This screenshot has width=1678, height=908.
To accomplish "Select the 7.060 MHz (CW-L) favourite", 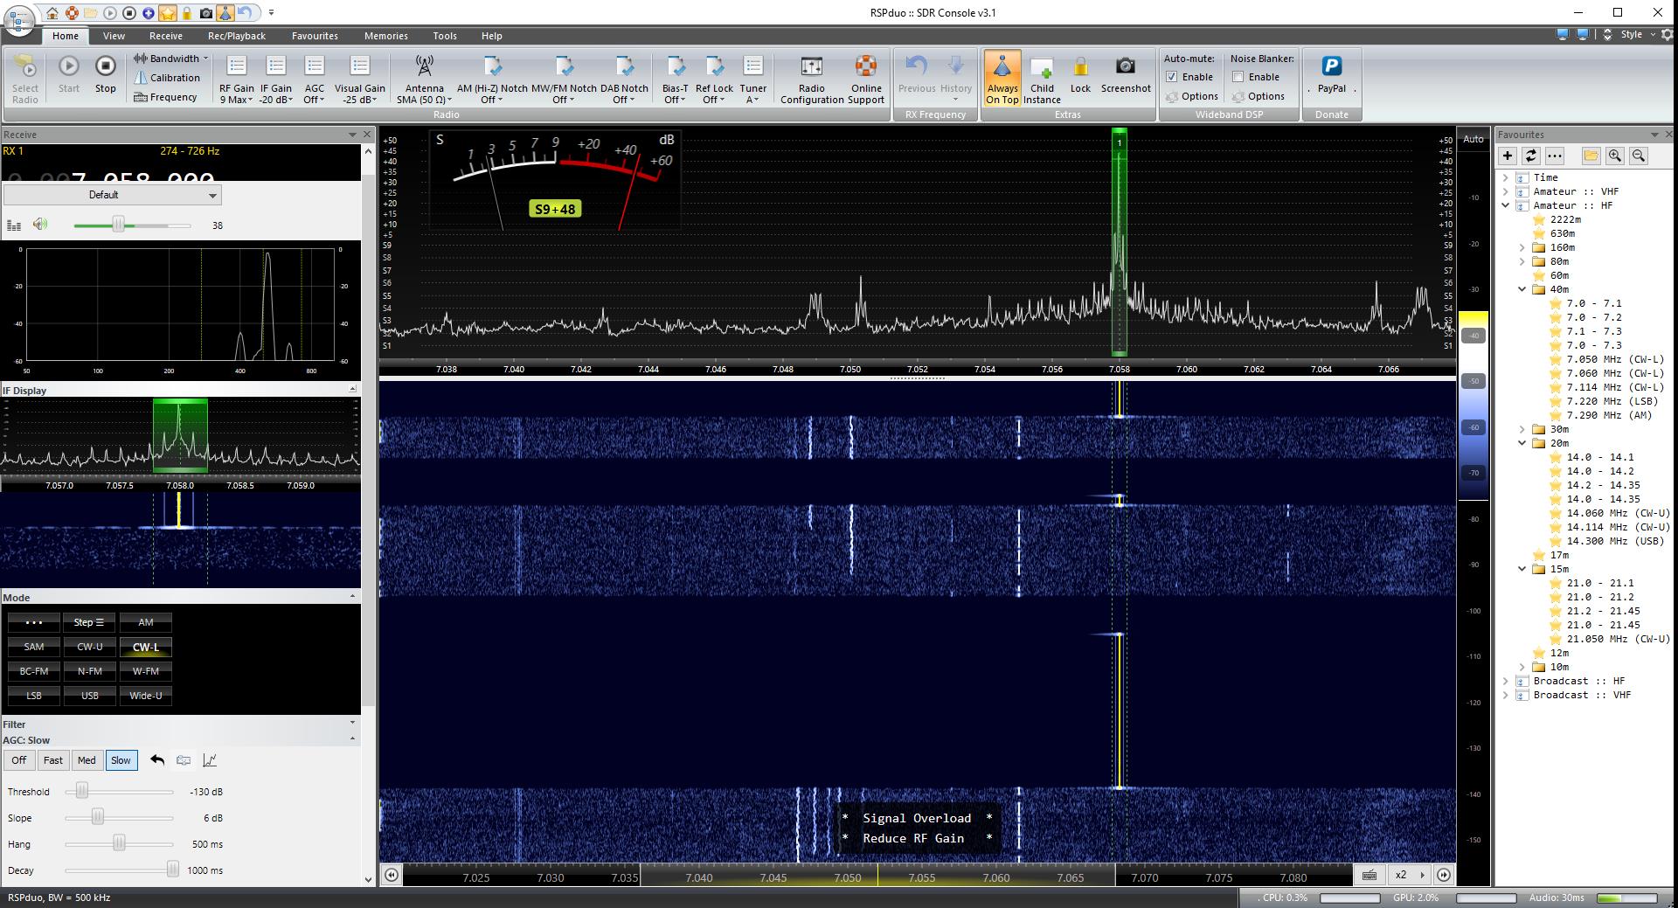I will (x=1614, y=373).
